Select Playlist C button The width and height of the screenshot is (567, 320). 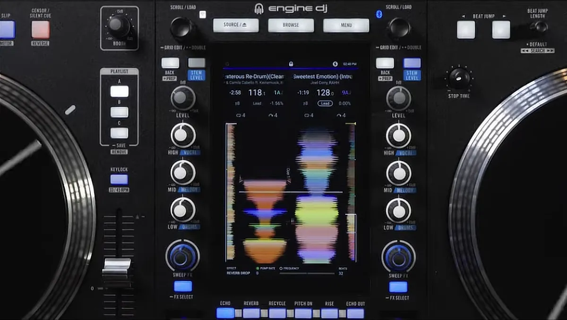click(120, 133)
